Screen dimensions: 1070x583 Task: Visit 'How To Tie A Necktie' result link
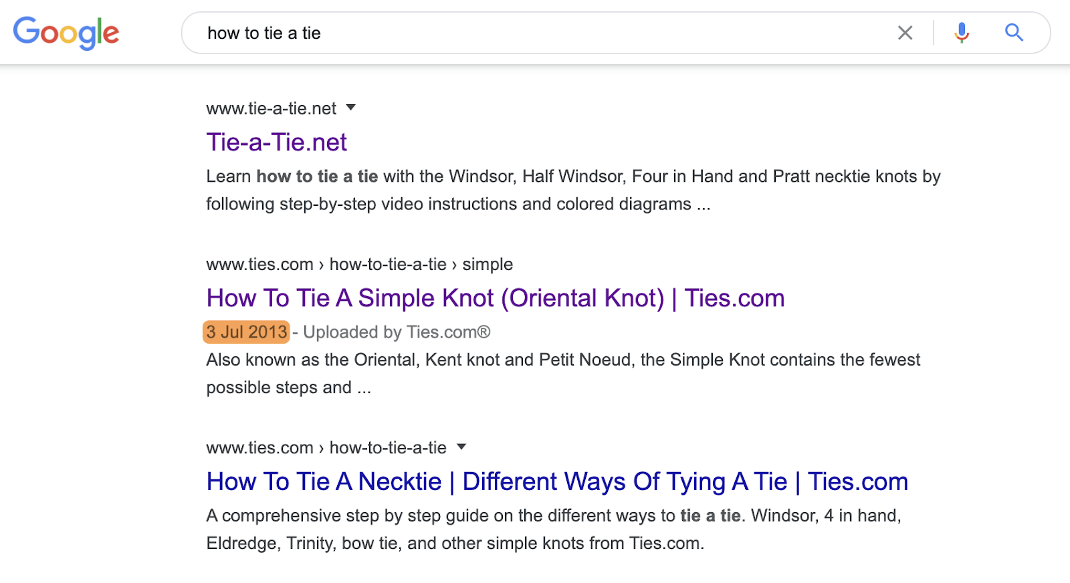(x=556, y=481)
